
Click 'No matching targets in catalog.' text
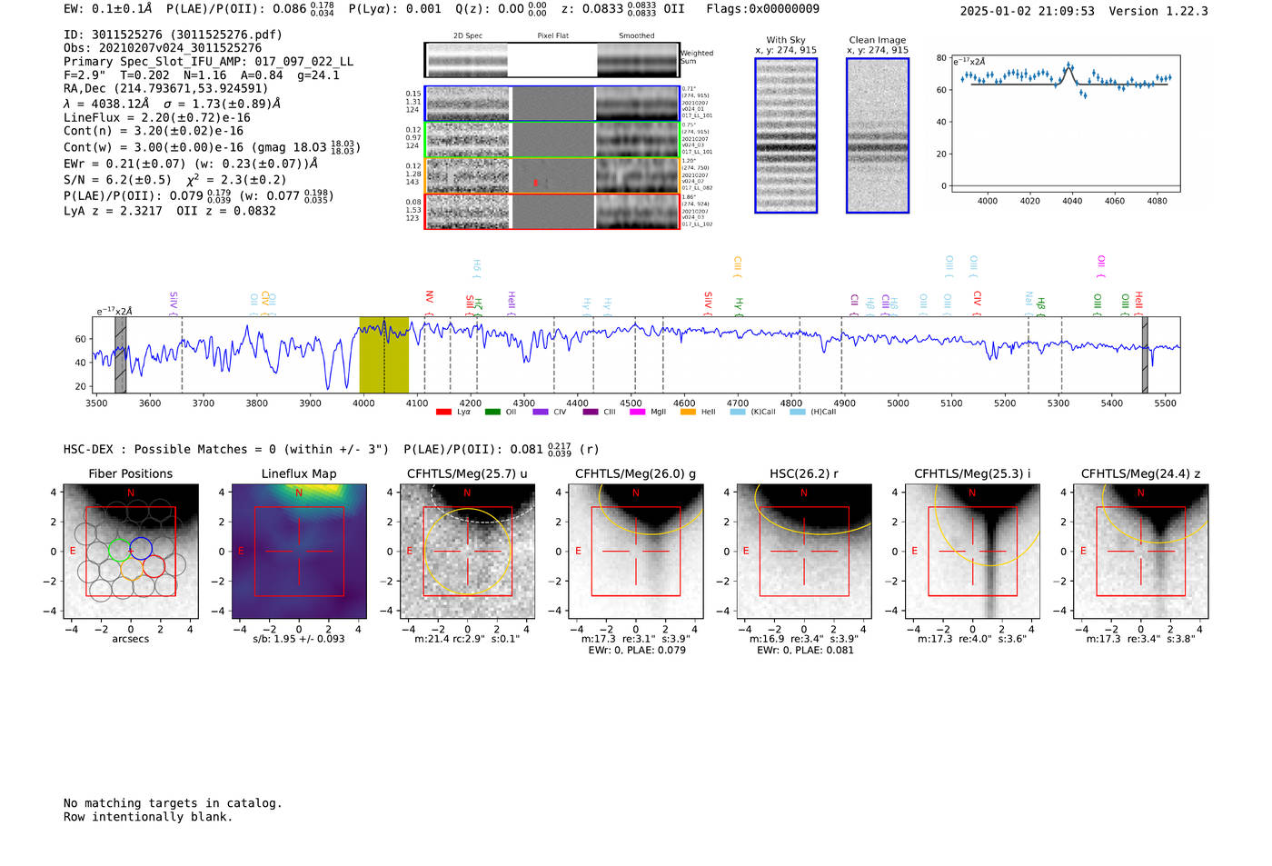coord(173,803)
